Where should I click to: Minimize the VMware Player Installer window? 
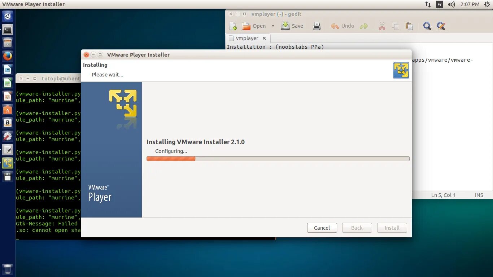pos(93,55)
